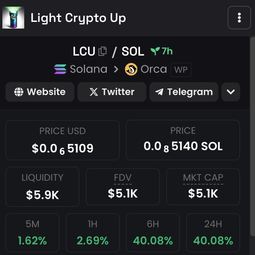Image resolution: width=255 pixels, height=255 pixels.
Task: Click the paper plane Telegram icon
Action: (x=160, y=92)
